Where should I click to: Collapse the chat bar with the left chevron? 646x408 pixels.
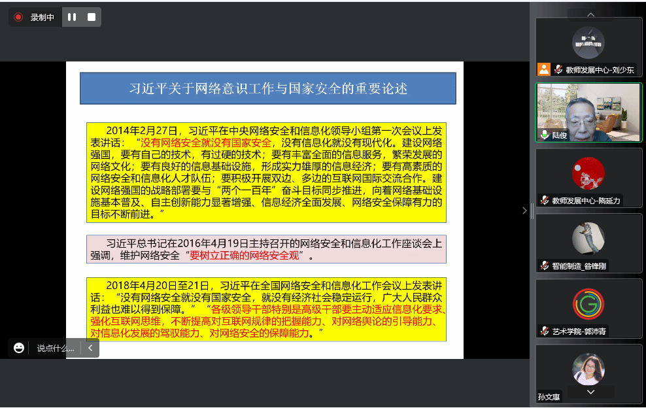(90, 348)
